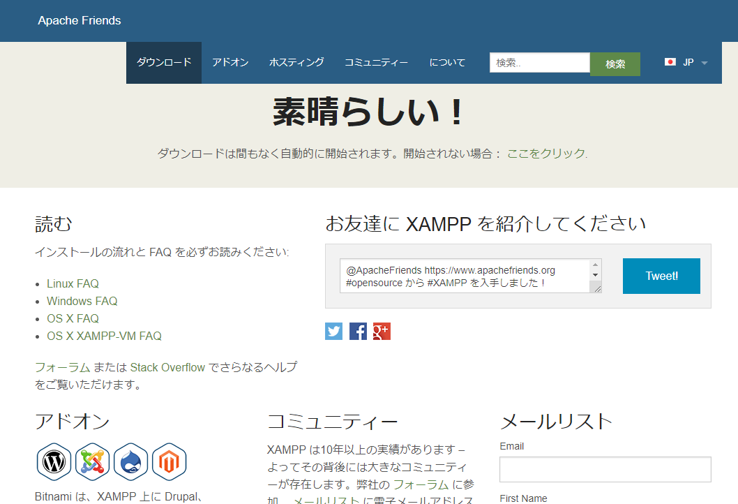Open the Magento add-on icon

coord(170,461)
